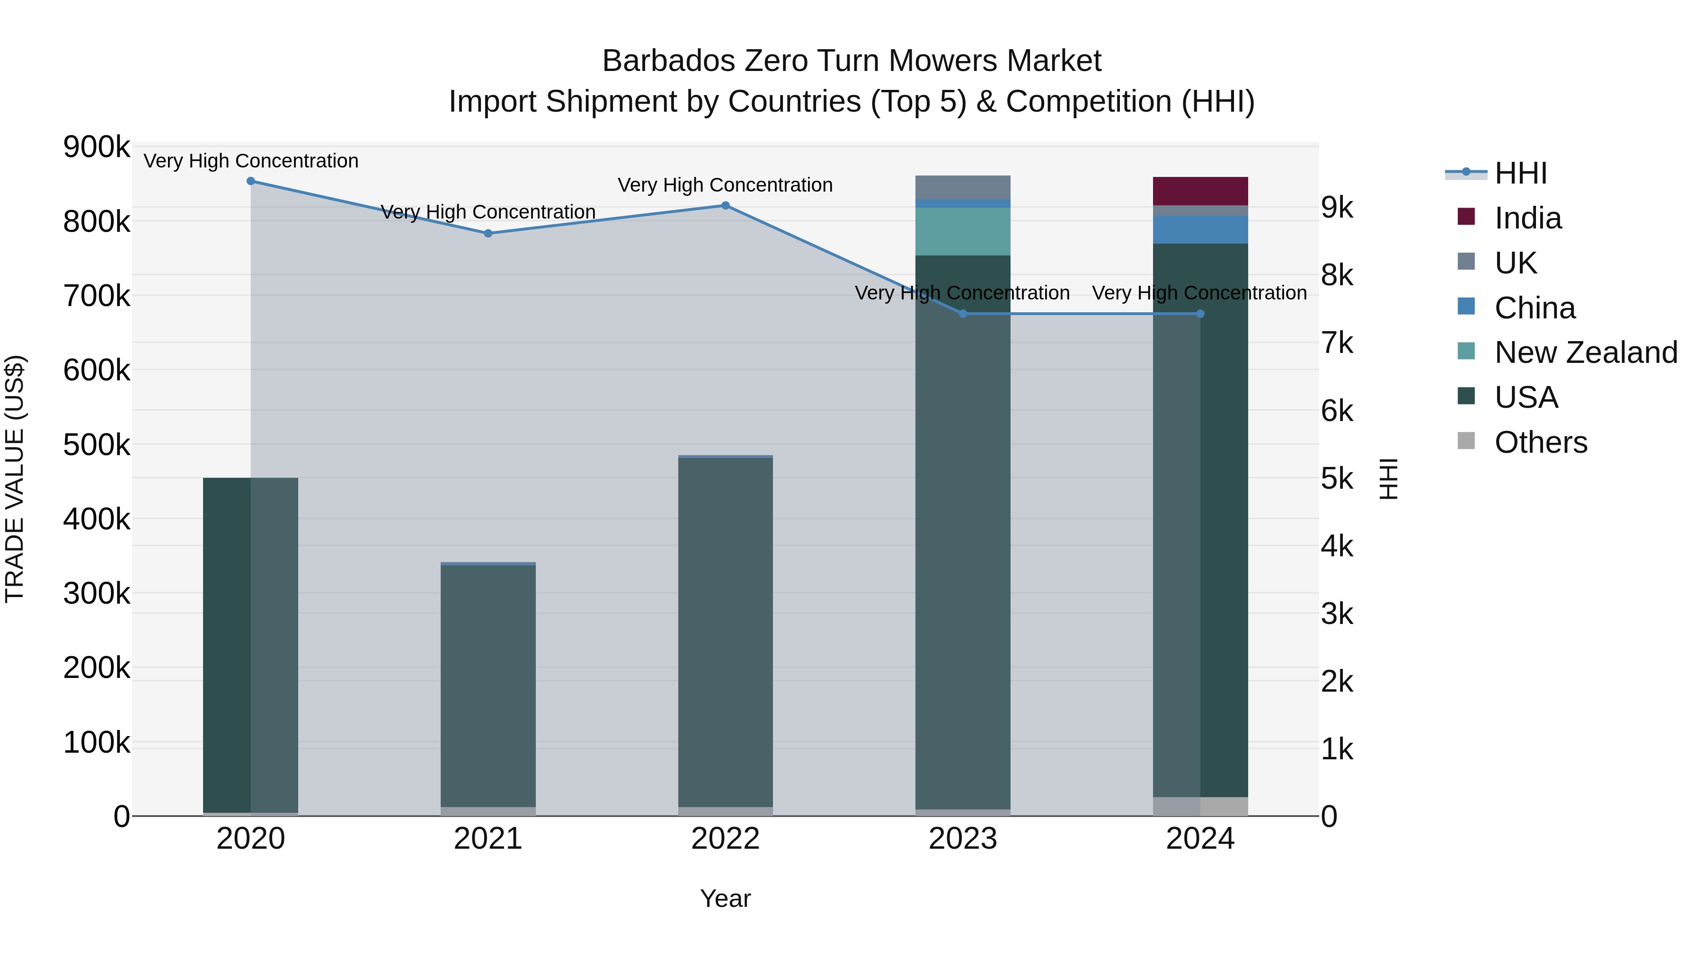This screenshot has width=1704, height=958.
Task: Select the 2020 HHI data point
Action: [x=251, y=181]
